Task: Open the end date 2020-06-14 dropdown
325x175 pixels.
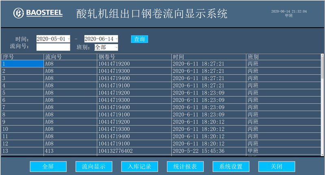Action: (x=117, y=39)
